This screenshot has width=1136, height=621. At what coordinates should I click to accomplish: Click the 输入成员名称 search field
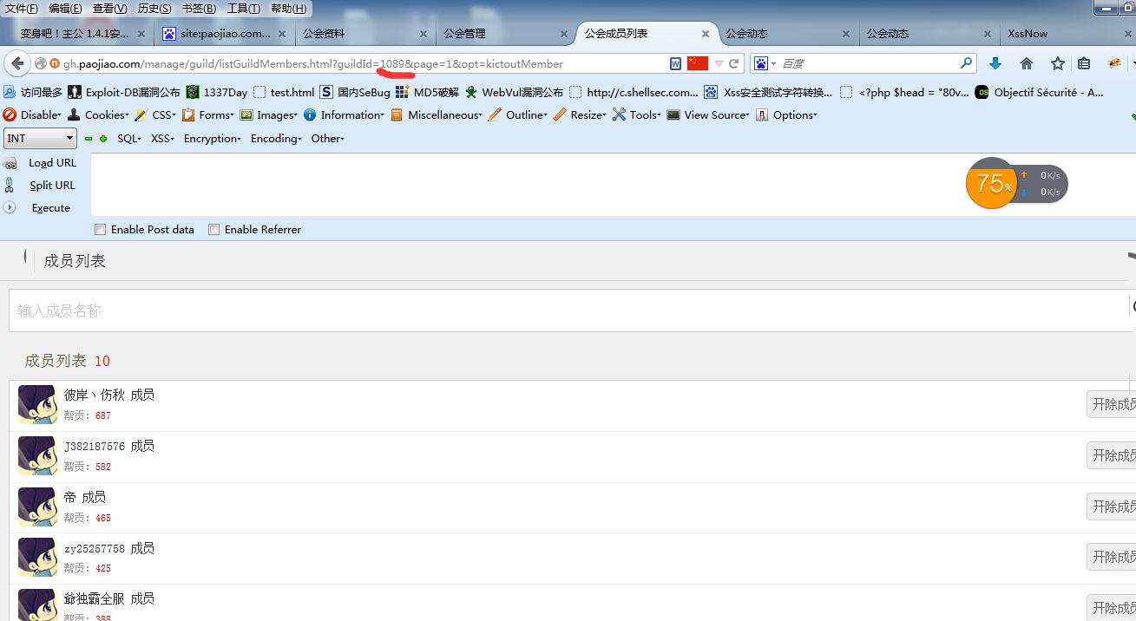(568, 310)
